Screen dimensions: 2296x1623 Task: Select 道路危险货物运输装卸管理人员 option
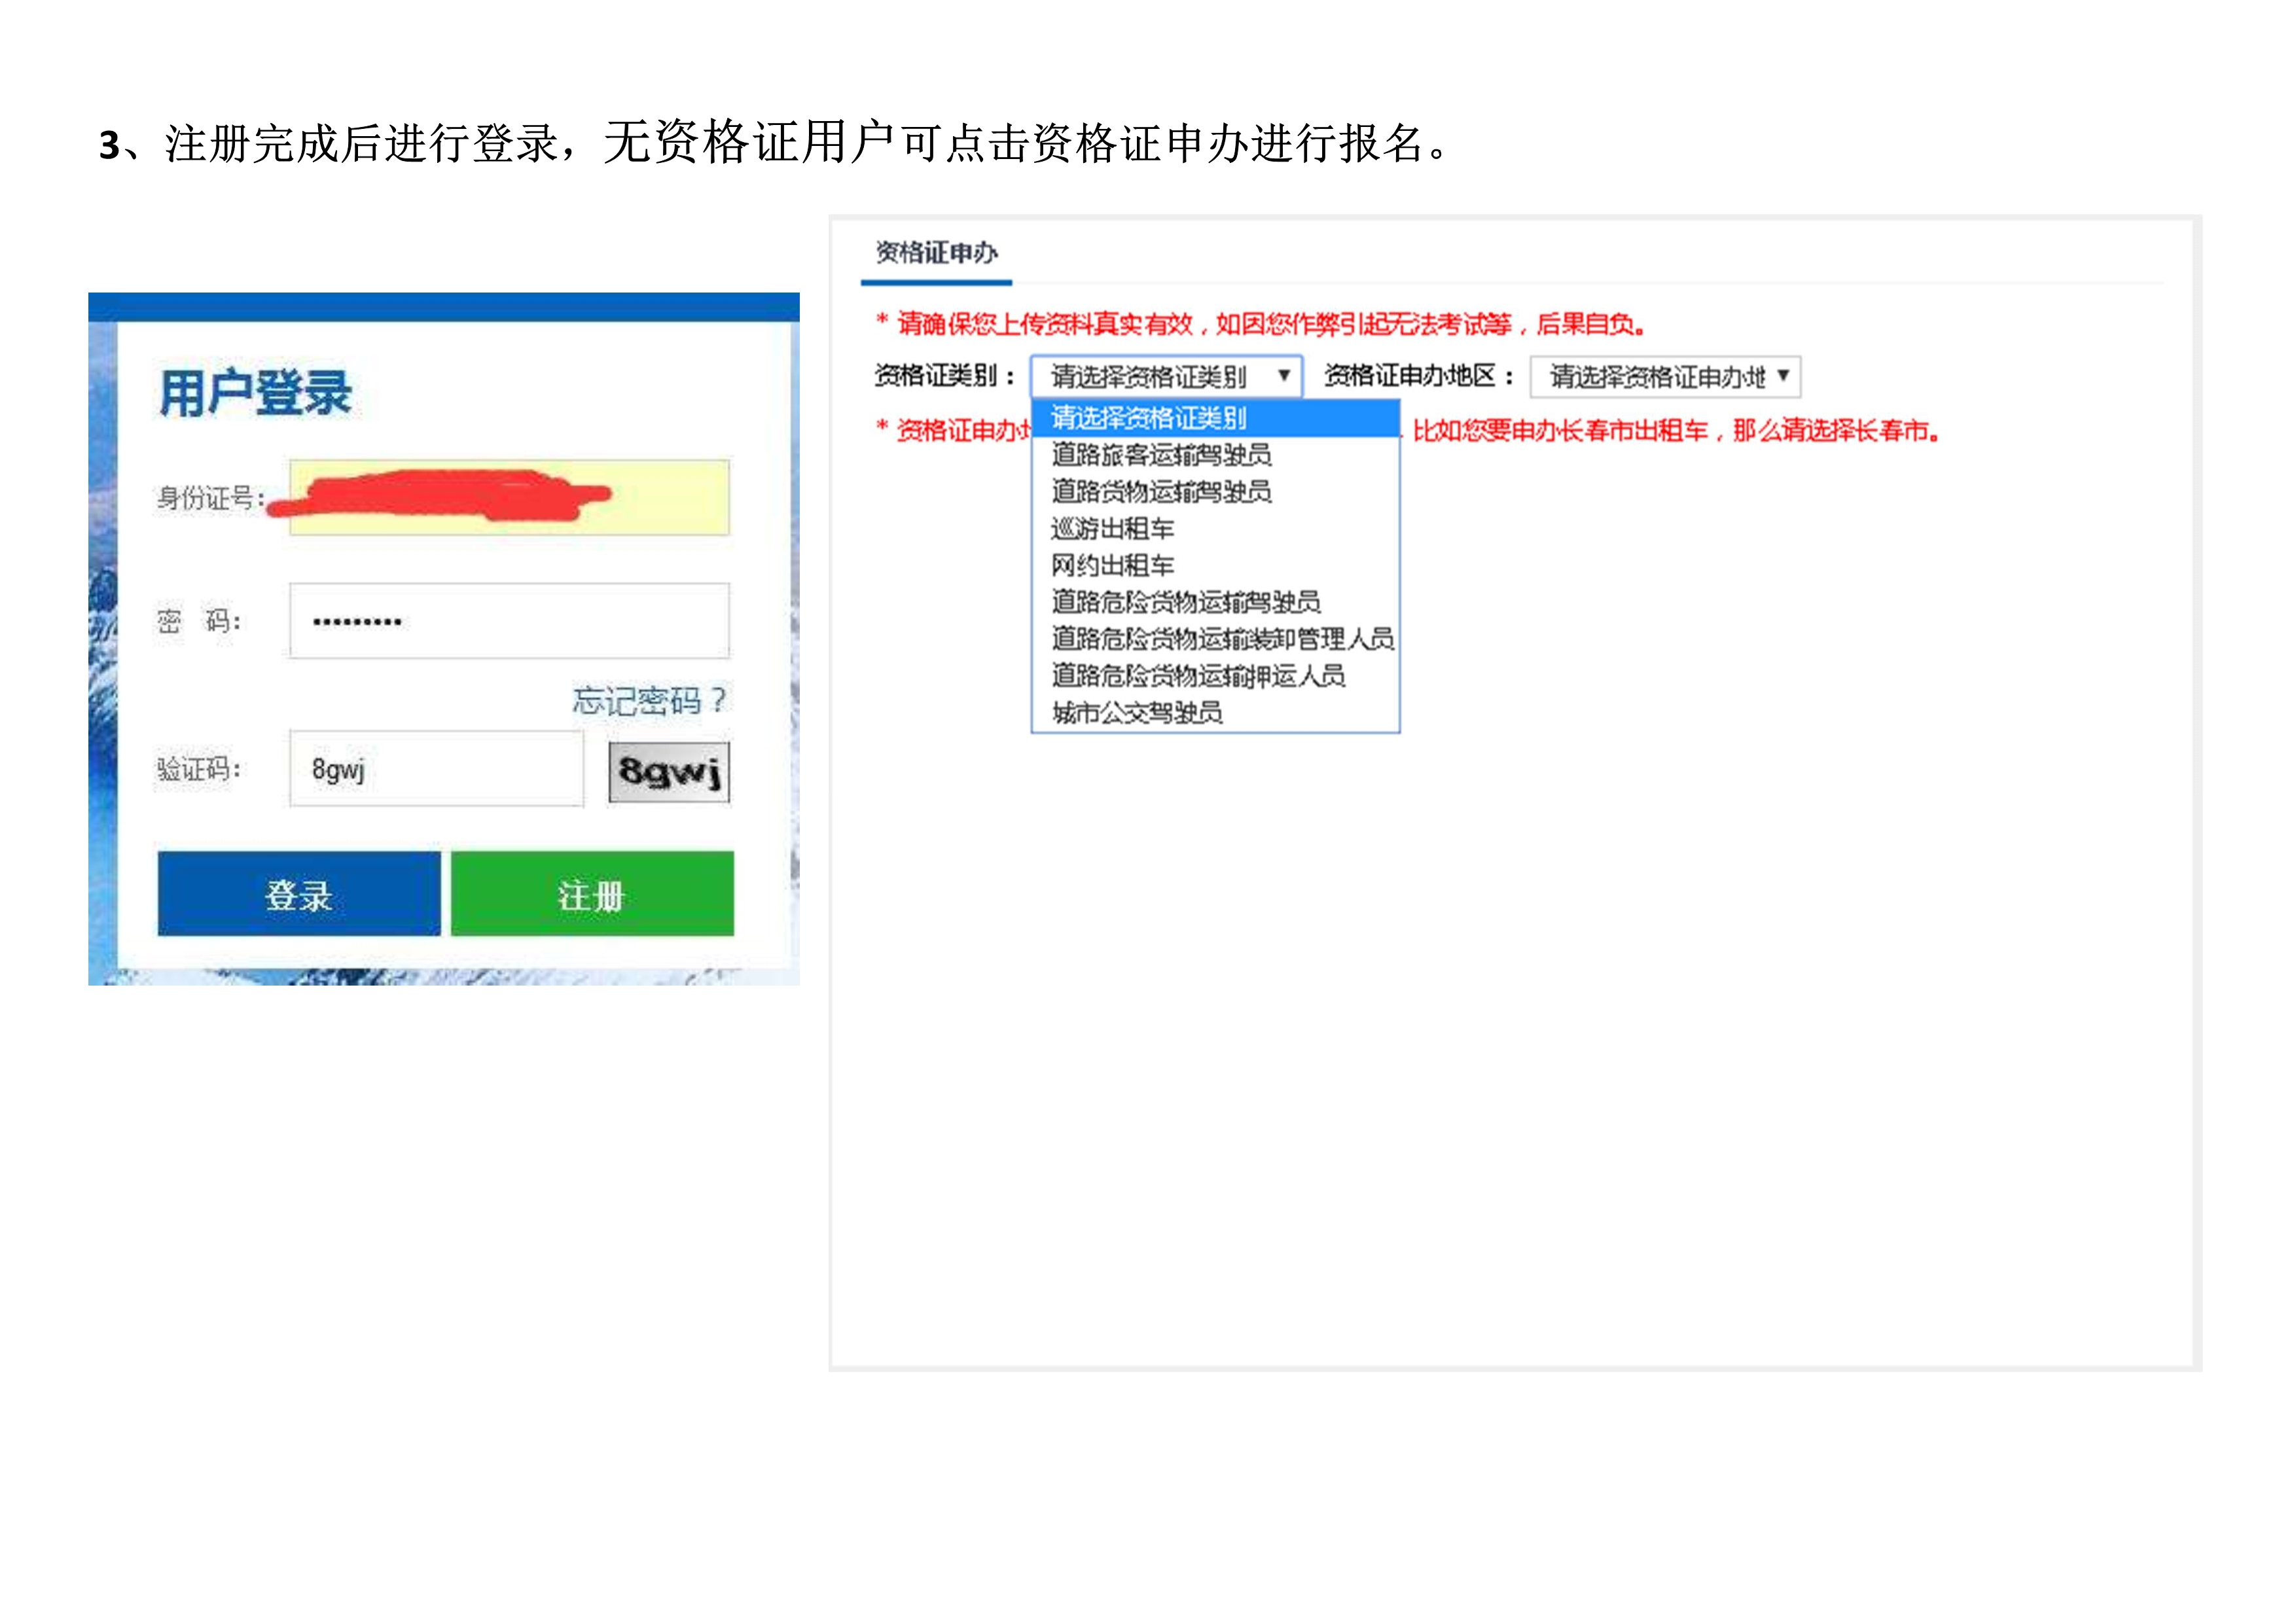tap(1221, 639)
